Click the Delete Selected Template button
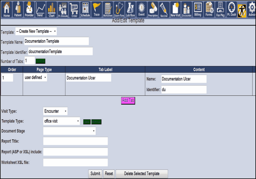The height and width of the screenshot is (179, 256). (142, 174)
